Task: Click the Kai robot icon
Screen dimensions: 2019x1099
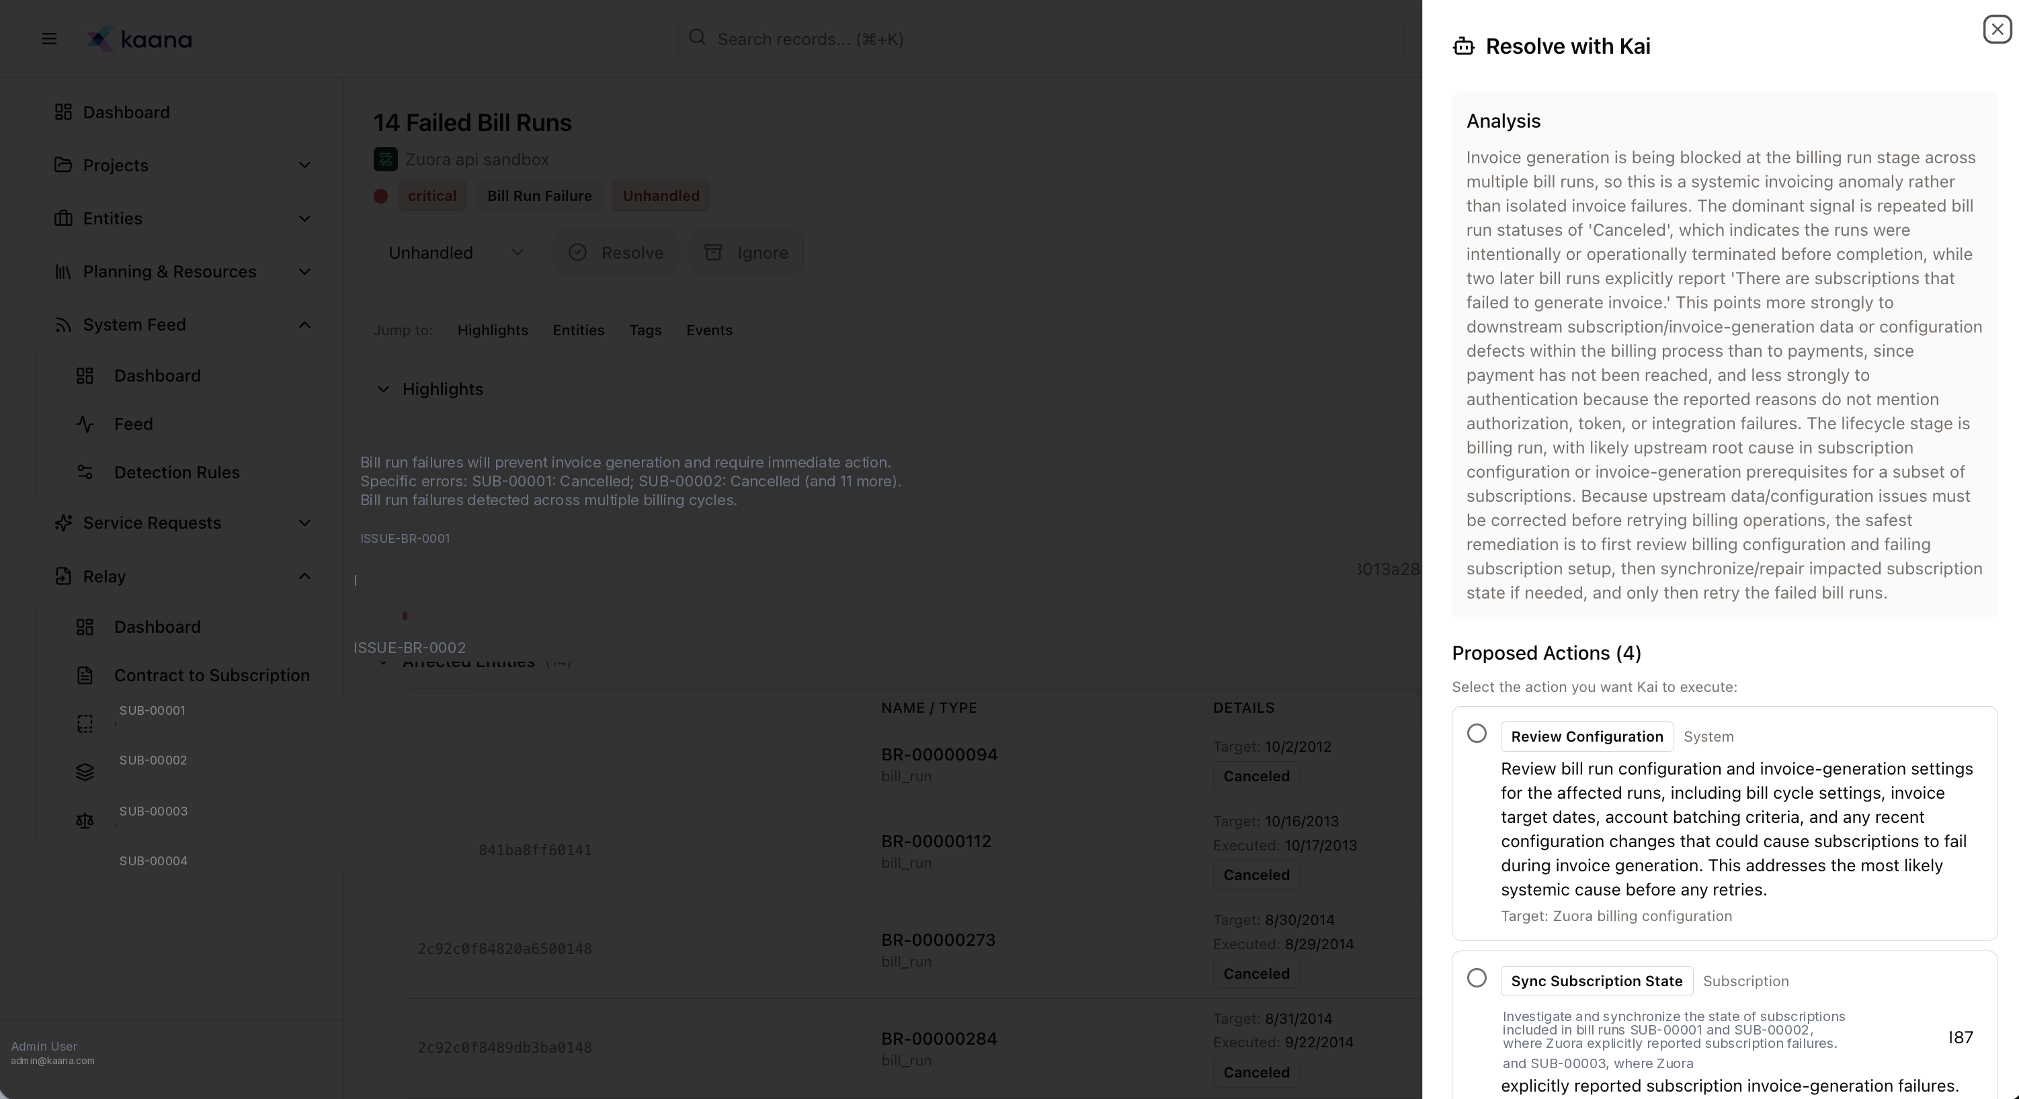Action: pos(1463,46)
